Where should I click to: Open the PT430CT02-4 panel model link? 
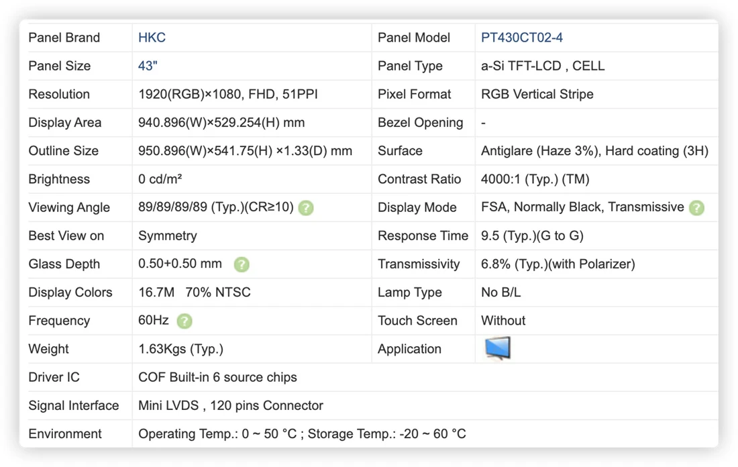coord(521,38)
